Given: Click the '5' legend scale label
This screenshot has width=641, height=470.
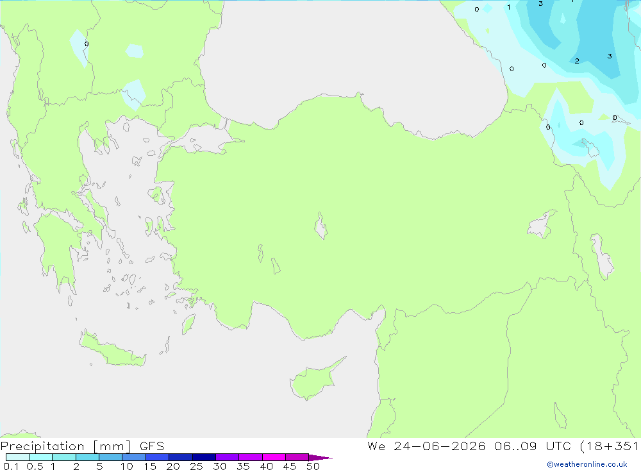Looking at the screenshot, I should (x=99, y=466).
